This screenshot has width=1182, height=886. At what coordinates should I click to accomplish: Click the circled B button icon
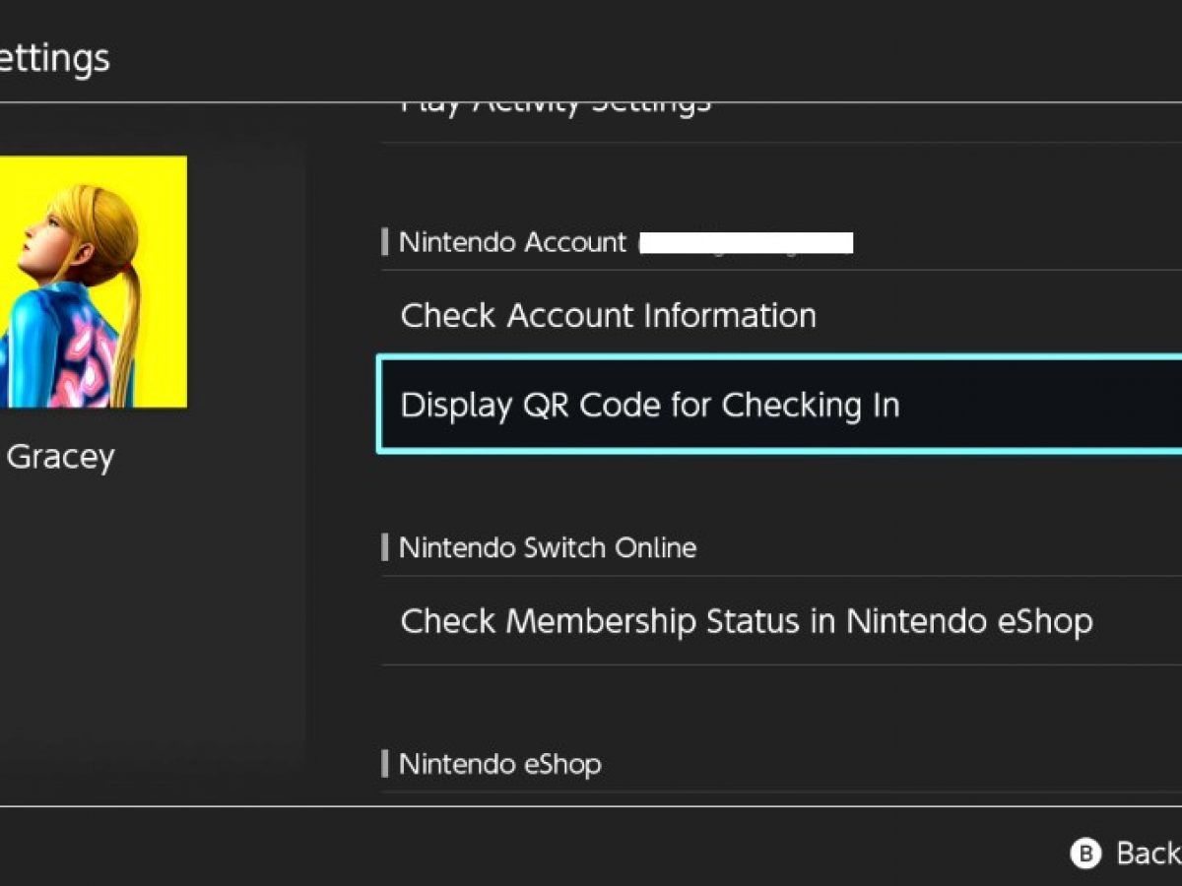click(x=1085, y=854)
